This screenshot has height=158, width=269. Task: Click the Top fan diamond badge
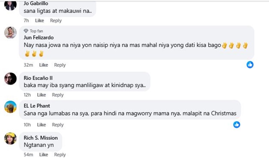(x=26, y=31)
